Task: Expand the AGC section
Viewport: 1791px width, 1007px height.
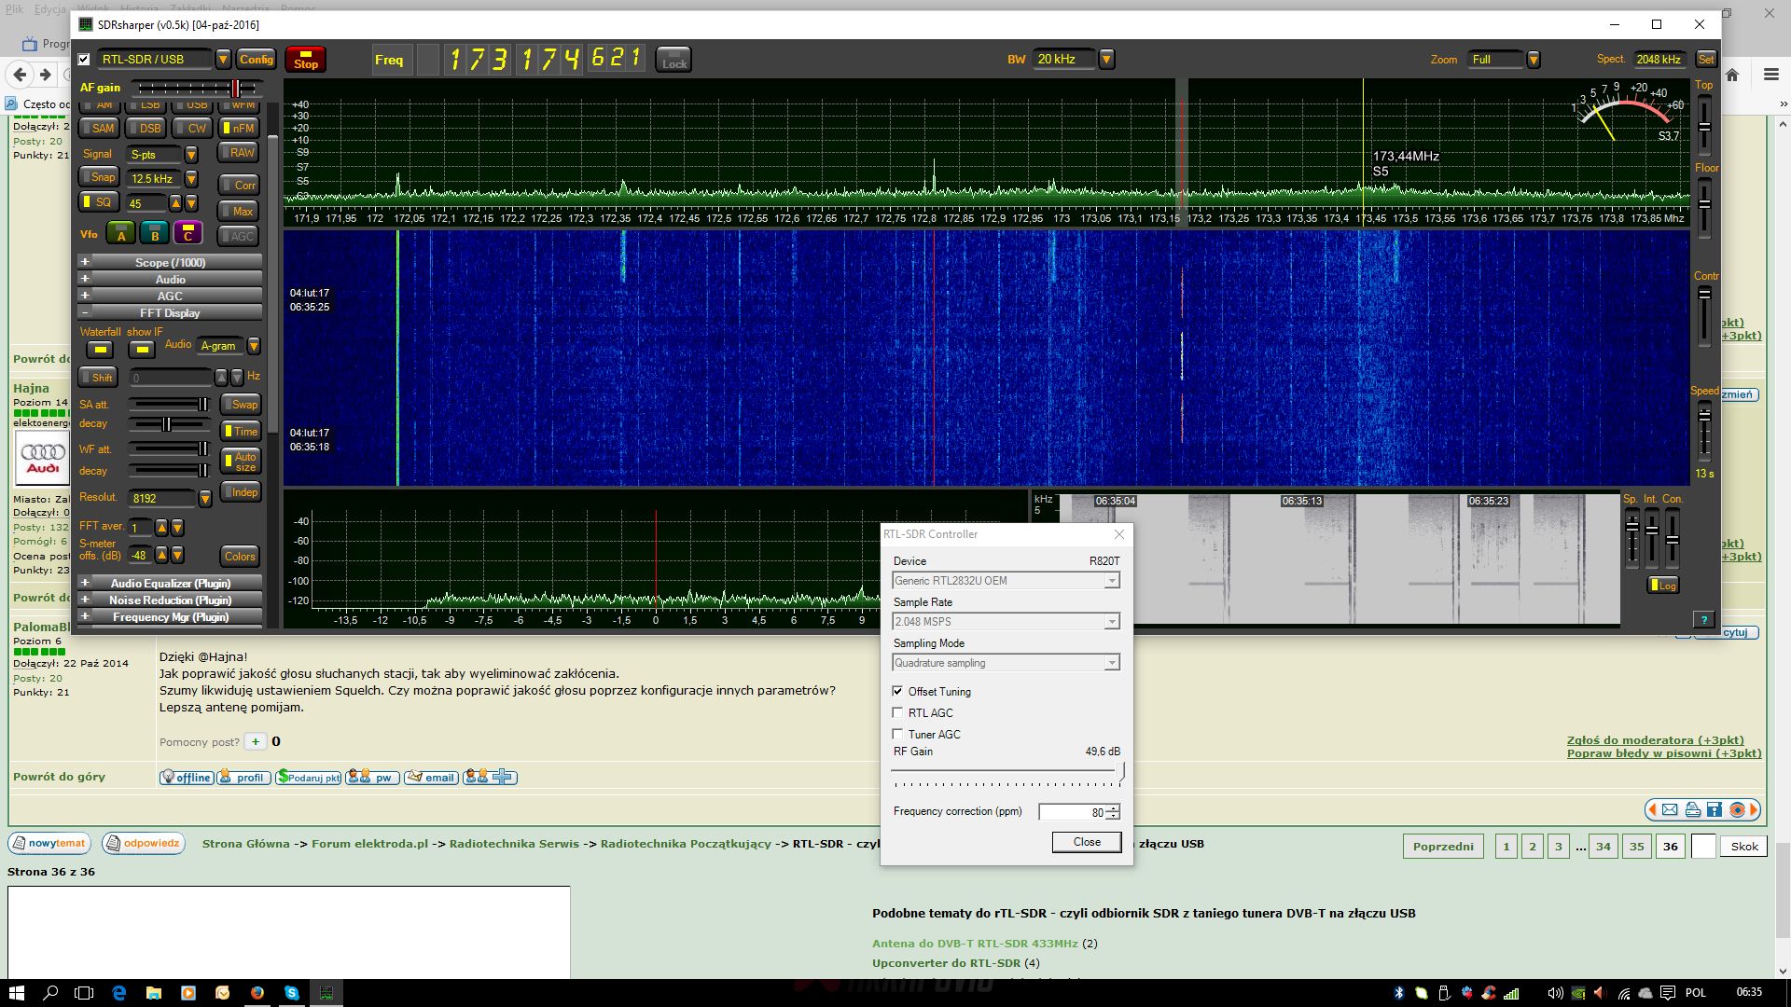Action: (x=170, y=297)
